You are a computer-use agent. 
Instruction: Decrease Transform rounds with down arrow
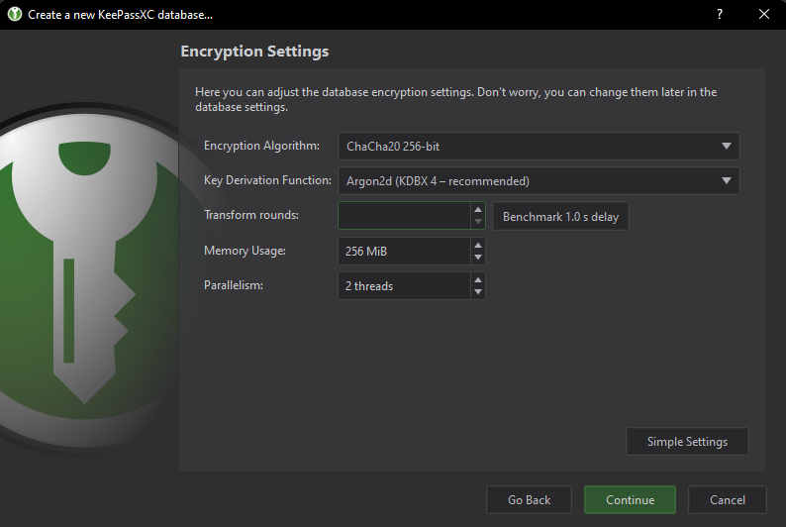[x=478, y=222]
